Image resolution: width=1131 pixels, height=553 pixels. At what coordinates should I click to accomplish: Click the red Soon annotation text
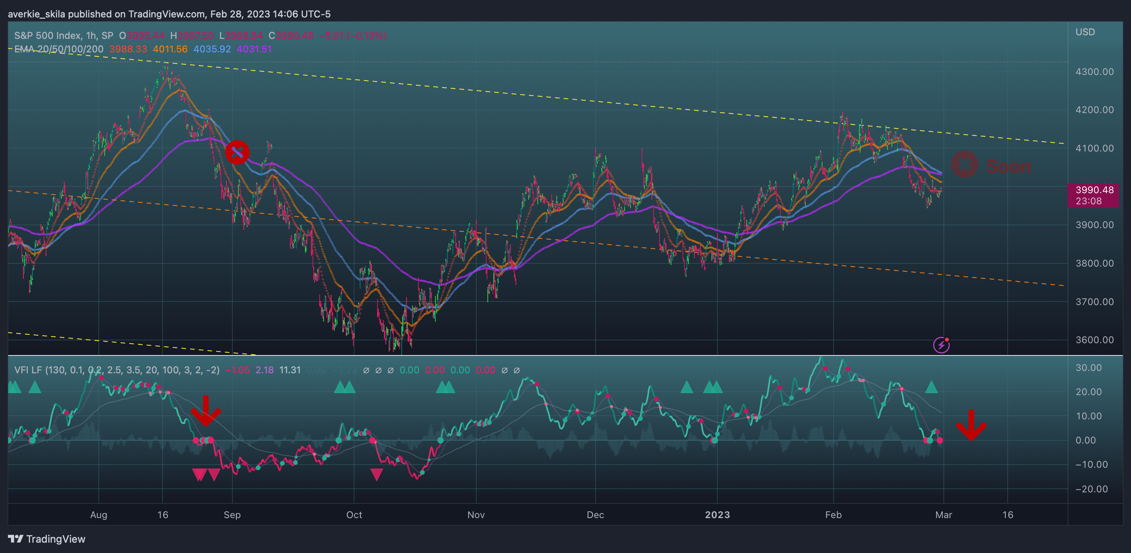pyautogui.click(x=1009, y=167)
